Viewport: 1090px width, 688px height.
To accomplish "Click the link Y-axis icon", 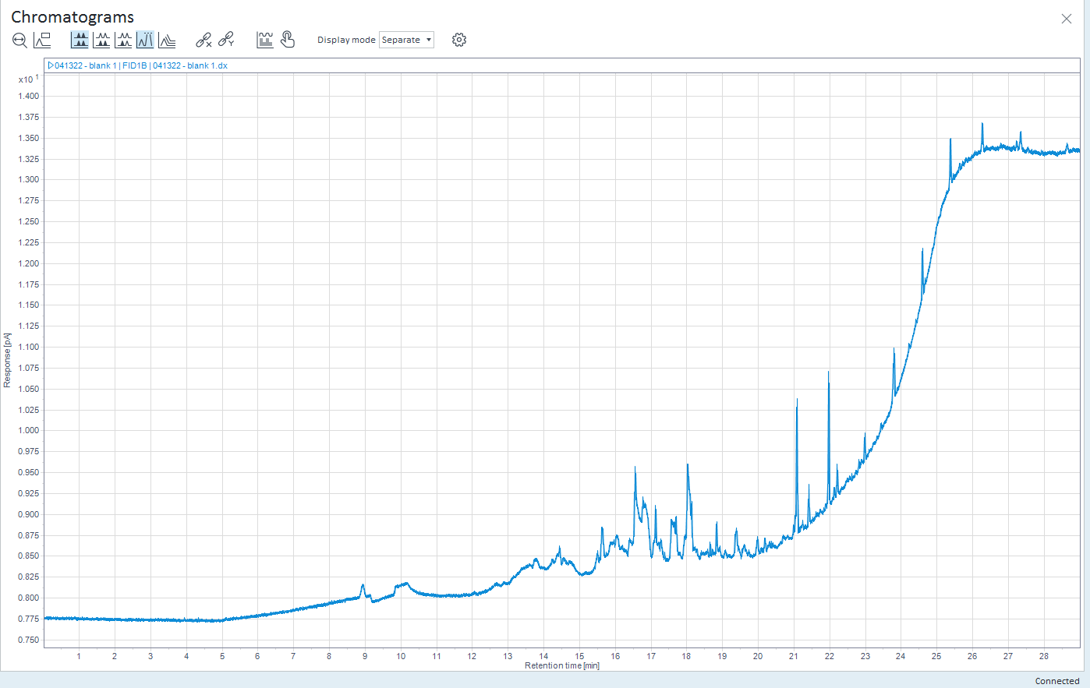I will point(226,40).
